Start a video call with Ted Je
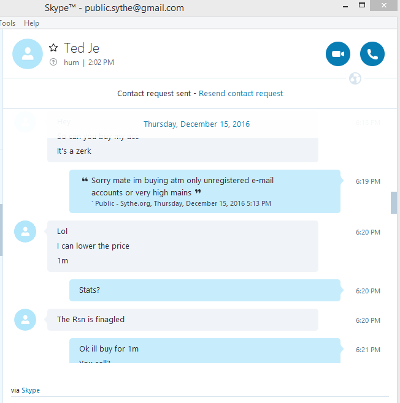The height and width of the screenshot is (403, 400). (x=337, y=54)
